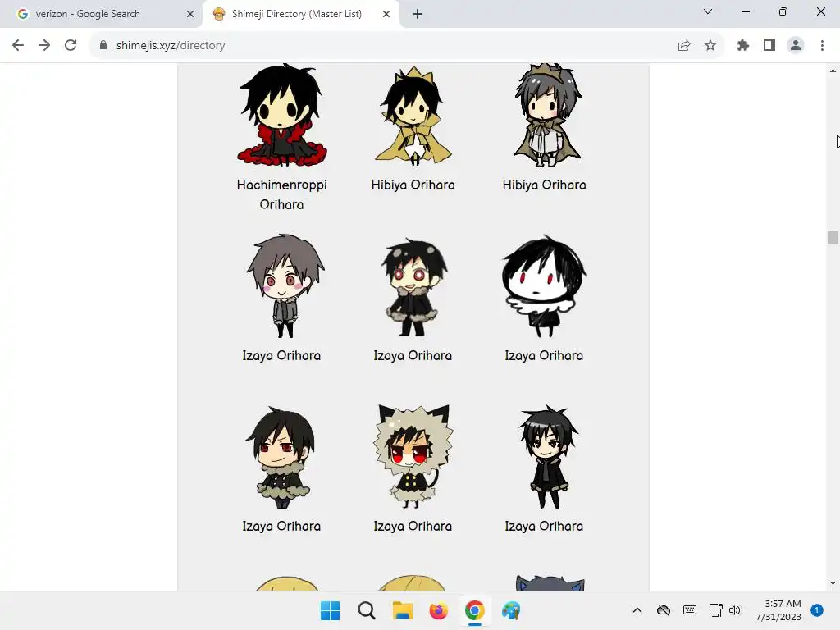Click Chrome icon in taskbar
This screenshot has height=630, width=840.
click(475, 610)
